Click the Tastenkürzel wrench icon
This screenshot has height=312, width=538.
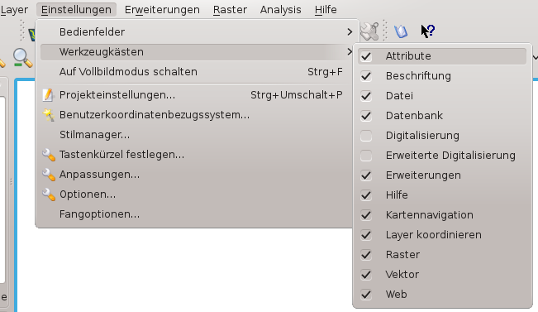click(49, 155)
